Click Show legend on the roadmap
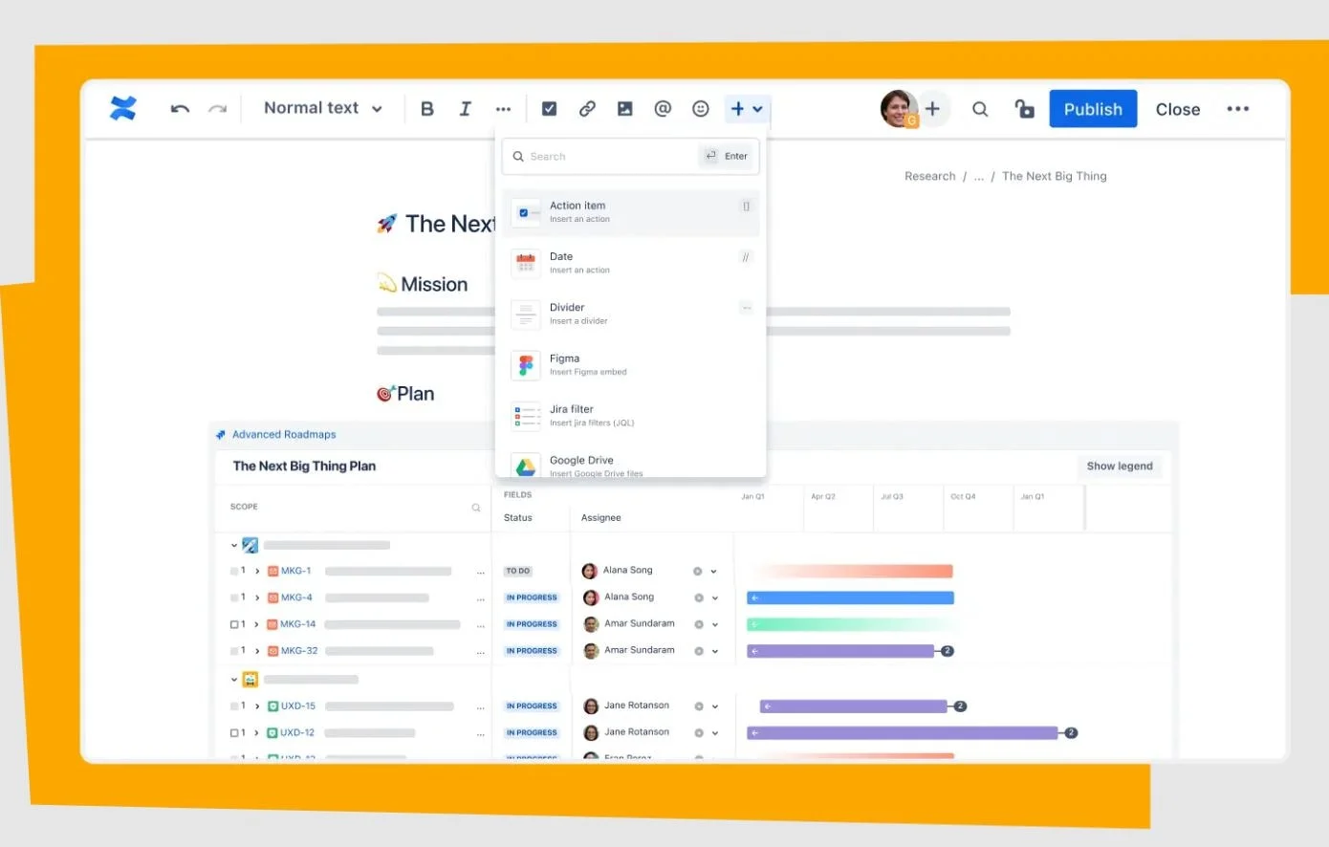Screen dimensions: 1329x847 [1119, 466]
